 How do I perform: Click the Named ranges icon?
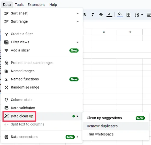(x=6, y=71)
